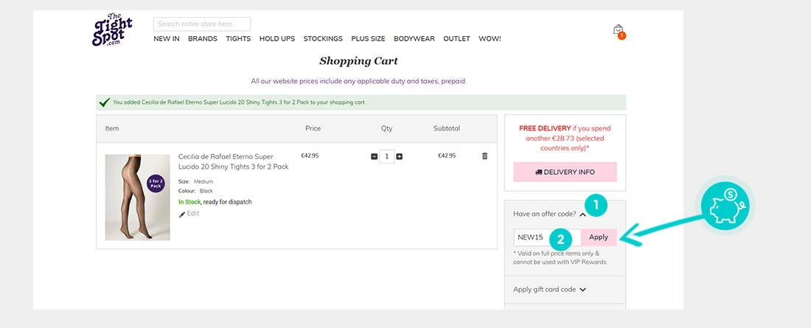Increase quantity with the plus button
The height and width of the screenshot is (328, 811).
coord(400,156)
